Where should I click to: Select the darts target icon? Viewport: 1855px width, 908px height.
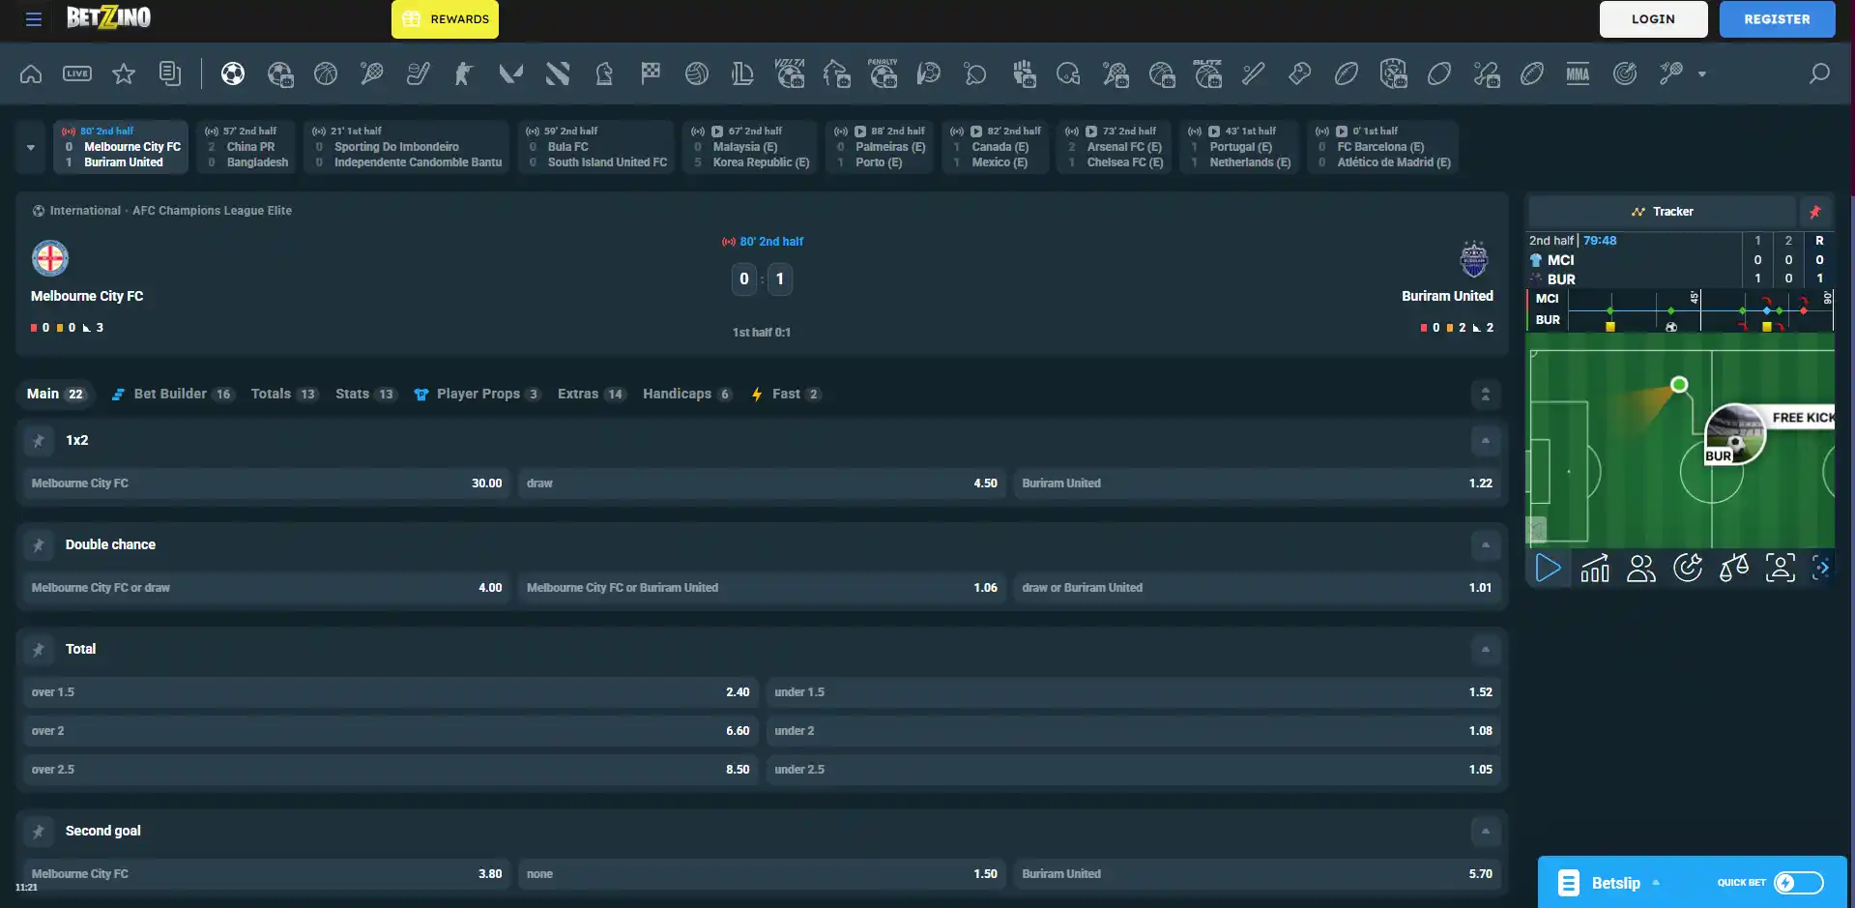click(x=1625, y=73)
